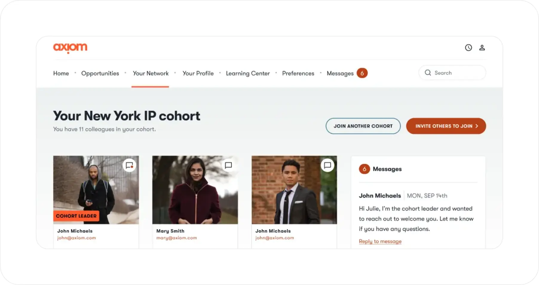Click the Cohort Leader label
This screenshot has width=539, height=285.
[76, 216]
